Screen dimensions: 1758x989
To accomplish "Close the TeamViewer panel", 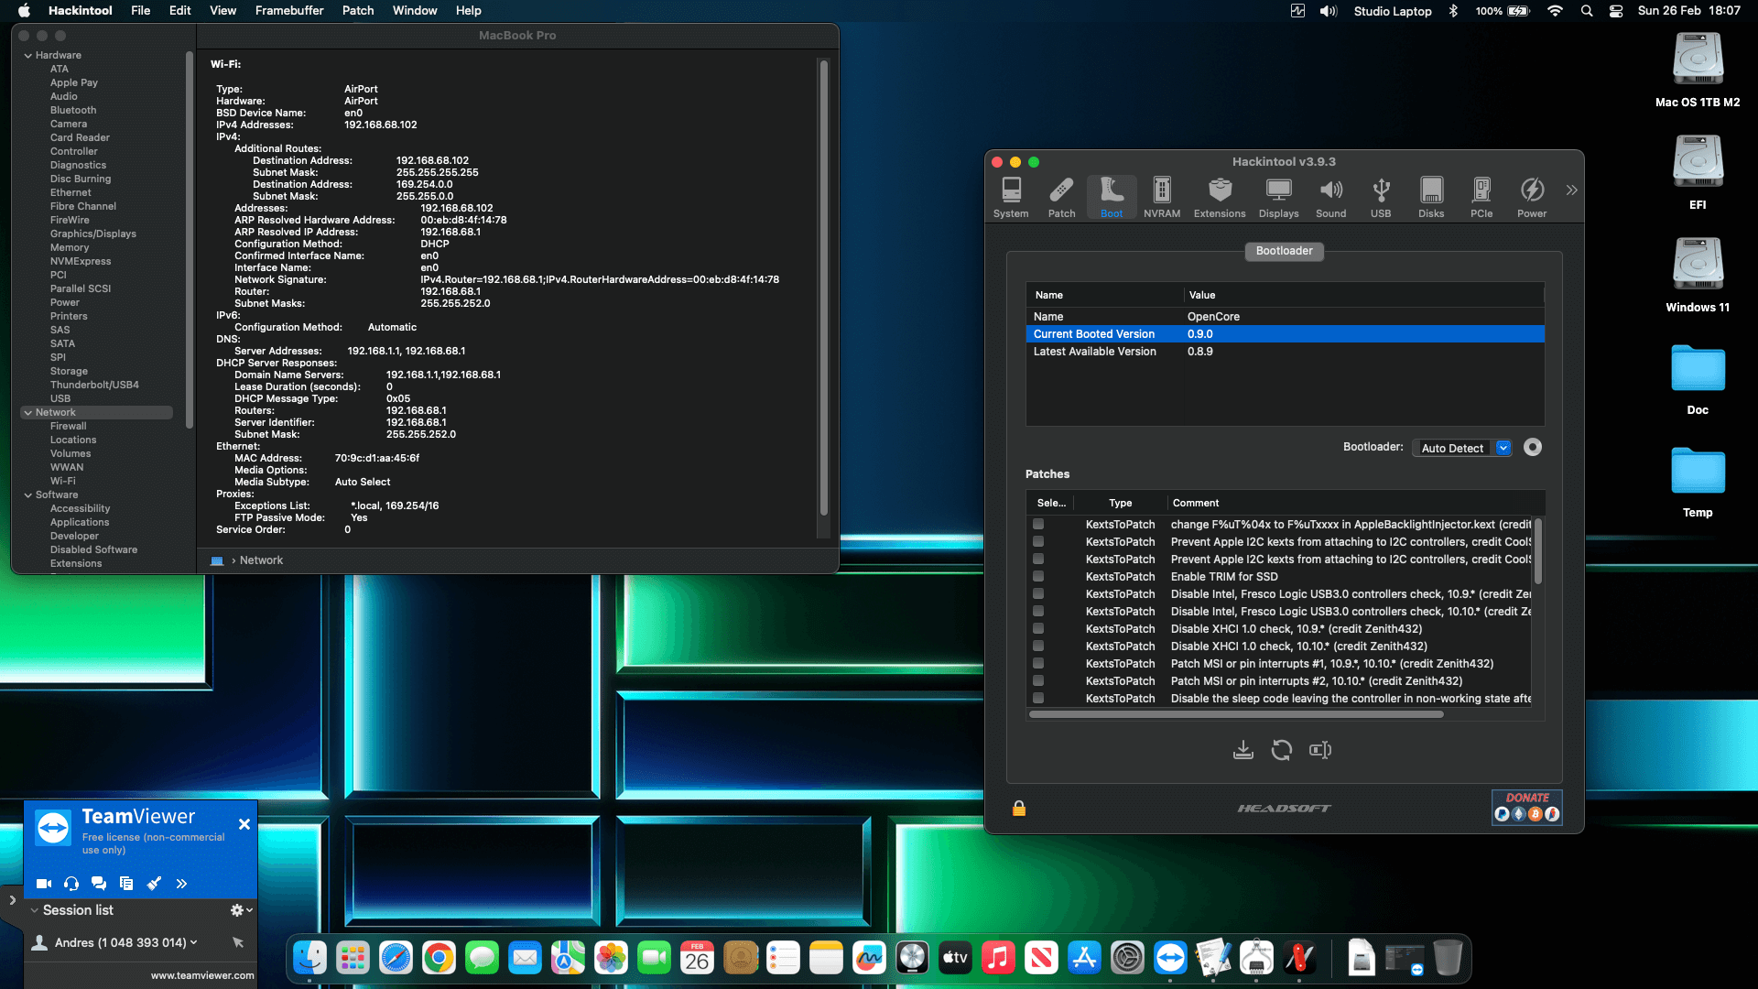I will (x=244, y=824).
